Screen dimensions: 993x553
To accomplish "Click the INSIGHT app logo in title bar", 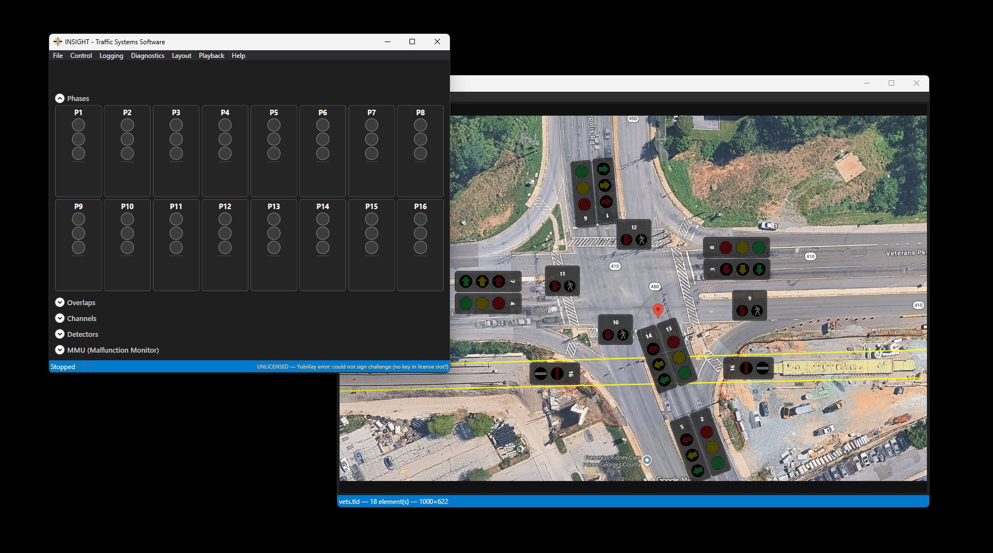I will pos(57,41).
